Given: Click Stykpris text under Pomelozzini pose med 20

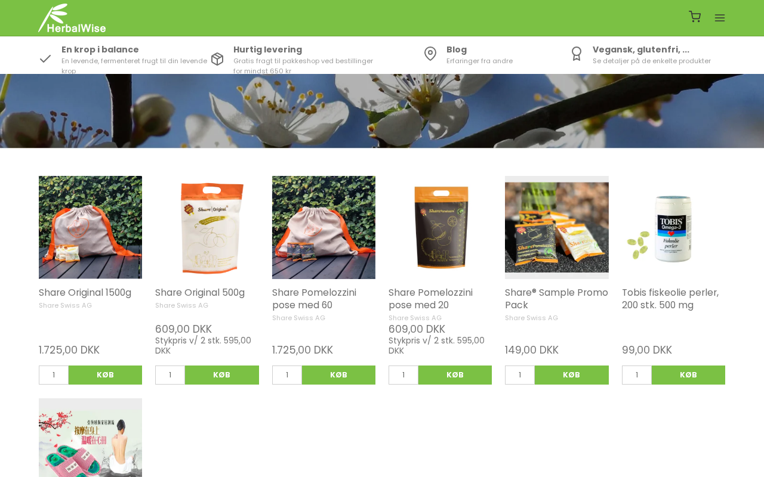Looking at the screenshot, I should coord(437,346).
